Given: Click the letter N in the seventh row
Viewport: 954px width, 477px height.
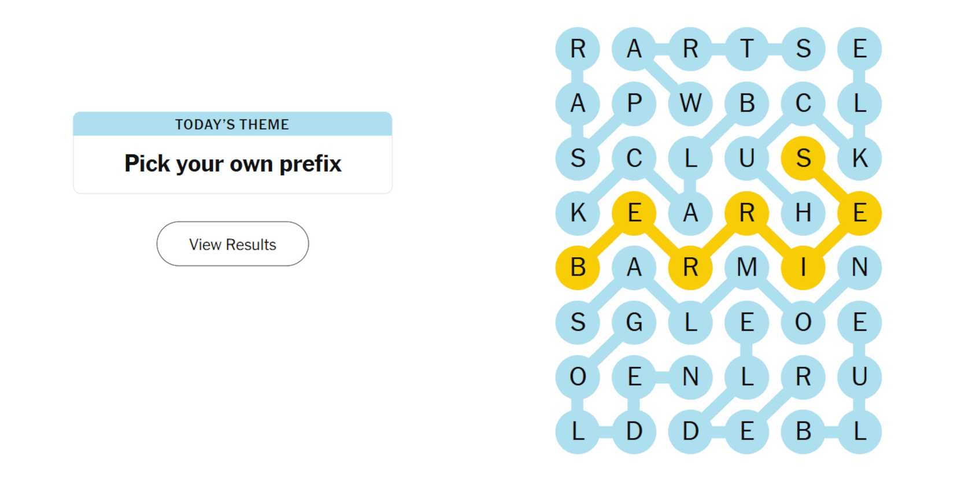Looking at the screenshot, I should coord(690,378).
